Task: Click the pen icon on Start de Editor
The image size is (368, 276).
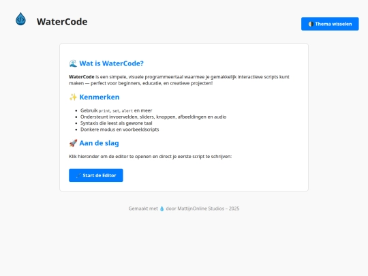Action: tap(78, 176)
